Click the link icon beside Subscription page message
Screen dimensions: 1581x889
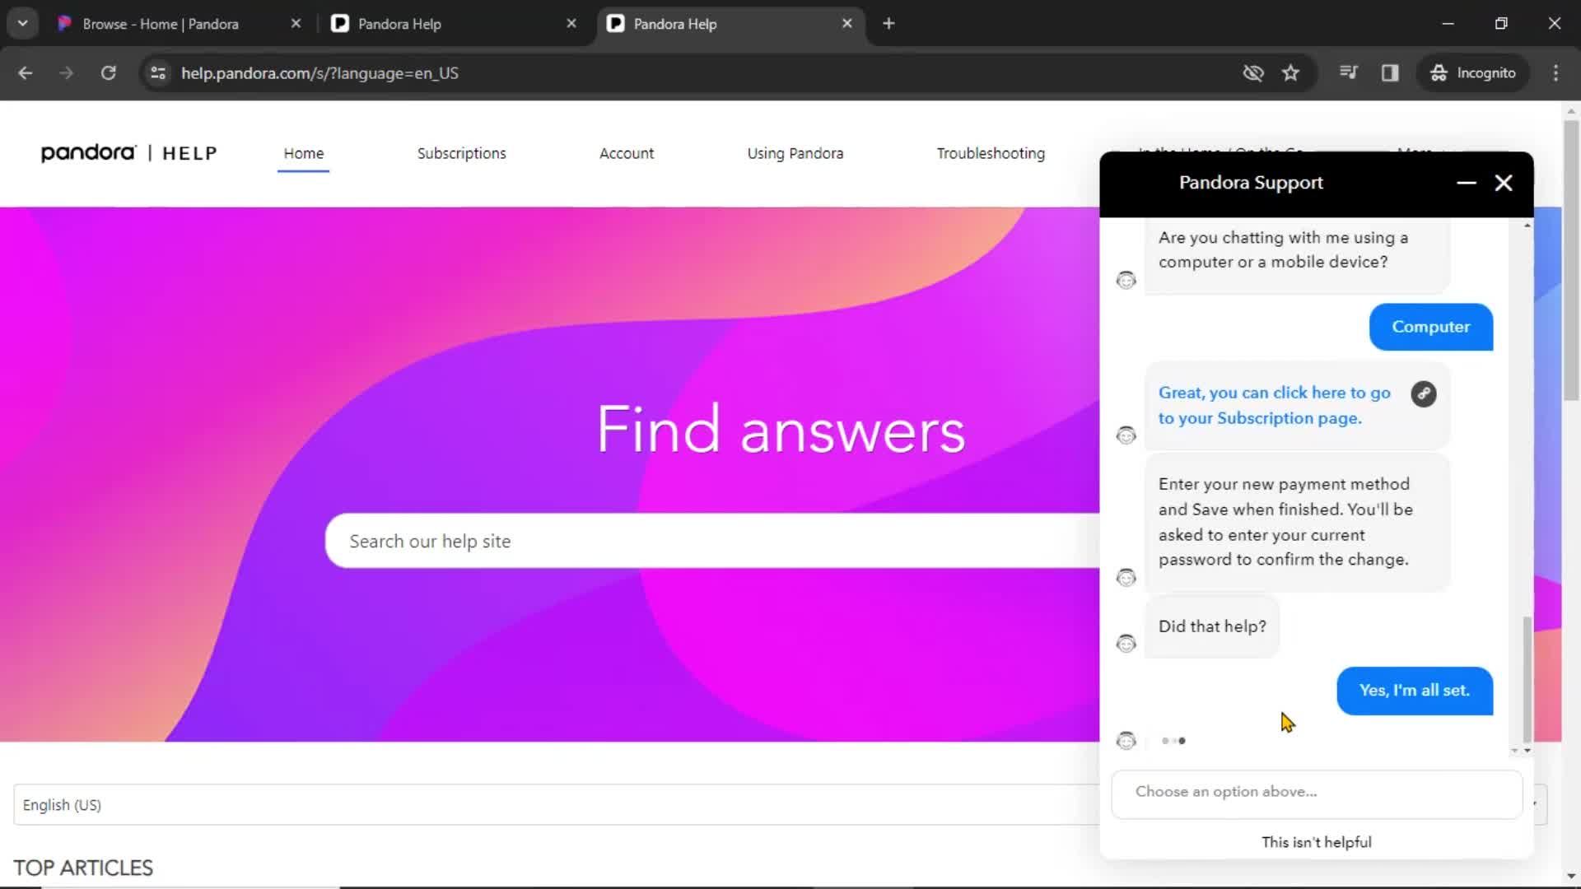click(1424, 394)
